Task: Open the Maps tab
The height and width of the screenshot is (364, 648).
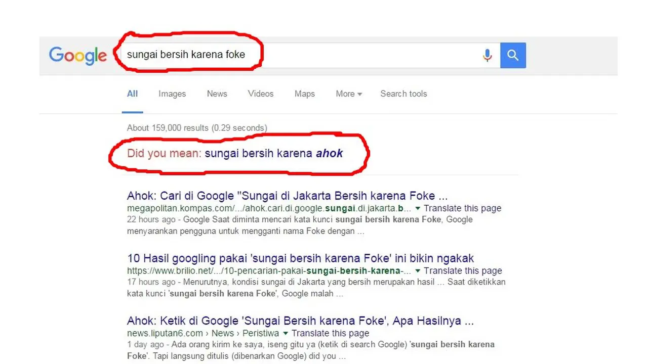Action: click(305, 94)
